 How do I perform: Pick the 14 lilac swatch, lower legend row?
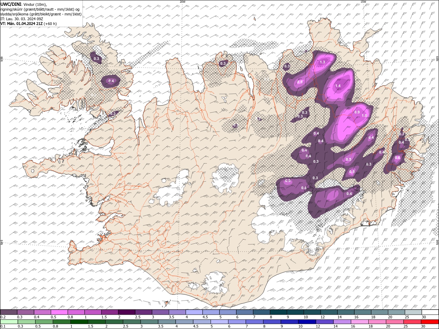[x=342, y=322]
